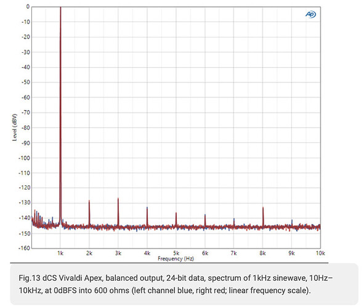Click the -120 level axis label
The image size is (364, 307).
point(25,188)
